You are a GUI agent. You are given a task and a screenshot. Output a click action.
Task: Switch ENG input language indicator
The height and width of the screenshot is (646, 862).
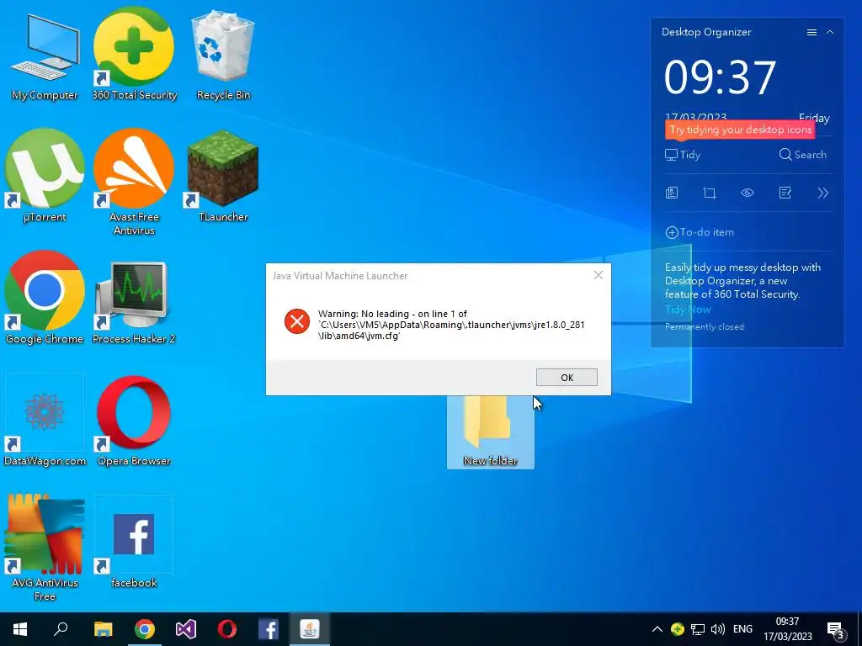click(742, 629)
